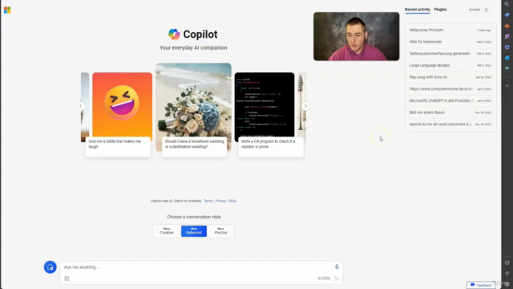Open 'Microsofts ChatGPT in alle Produkte' chat
Viewport: 513px width, 289px height.
(x=450, y=101)
